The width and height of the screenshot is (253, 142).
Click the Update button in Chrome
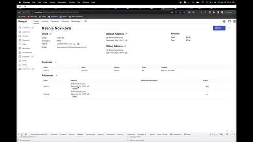(x=229, y=12)
